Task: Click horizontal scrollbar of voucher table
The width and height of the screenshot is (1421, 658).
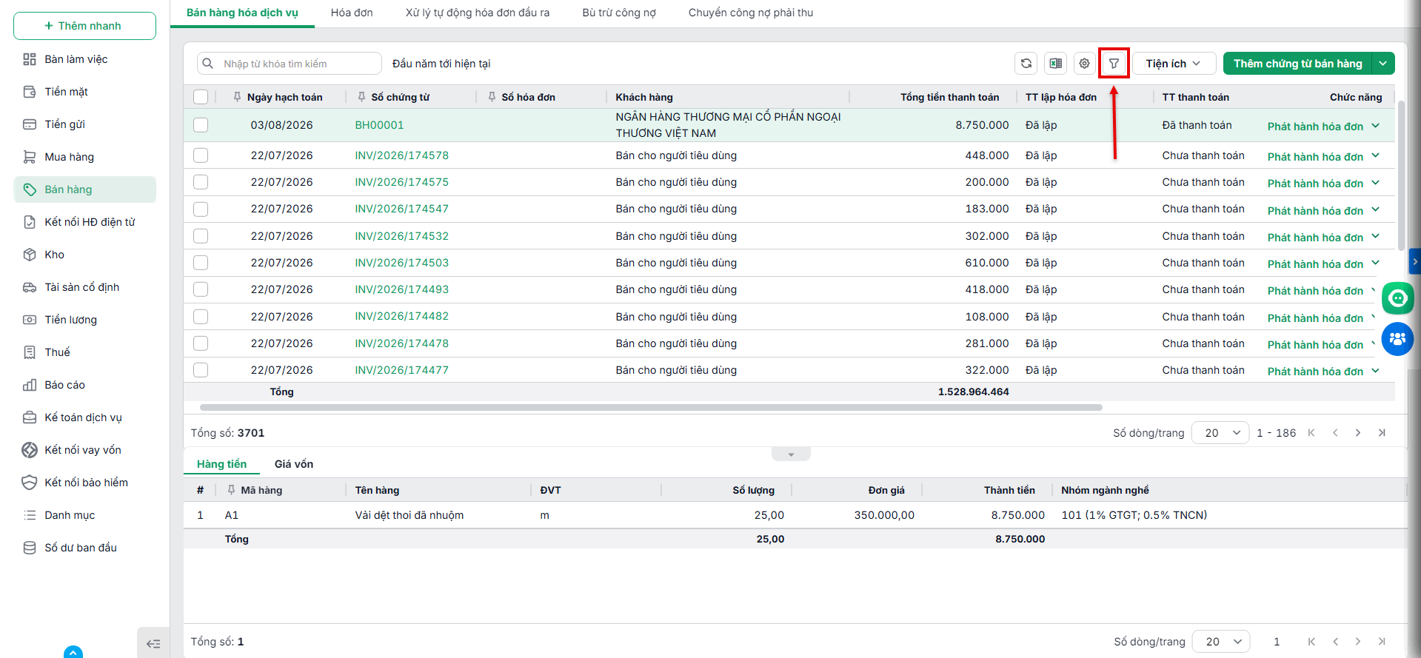Action: point(651,407)
